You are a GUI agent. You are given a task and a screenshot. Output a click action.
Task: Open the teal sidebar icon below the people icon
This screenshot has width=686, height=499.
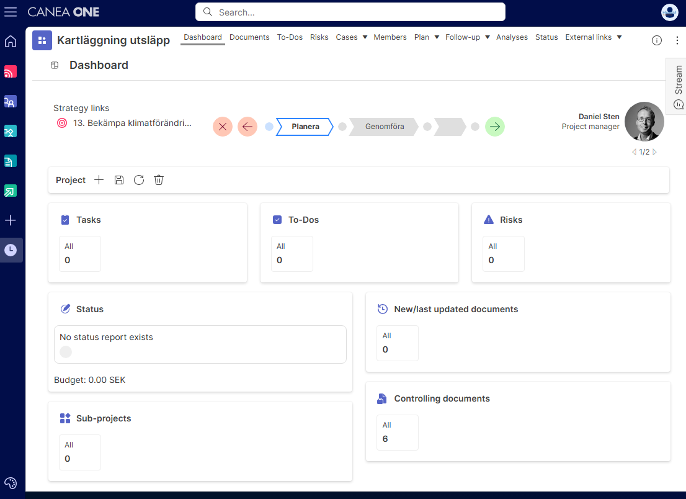(11, 132)
